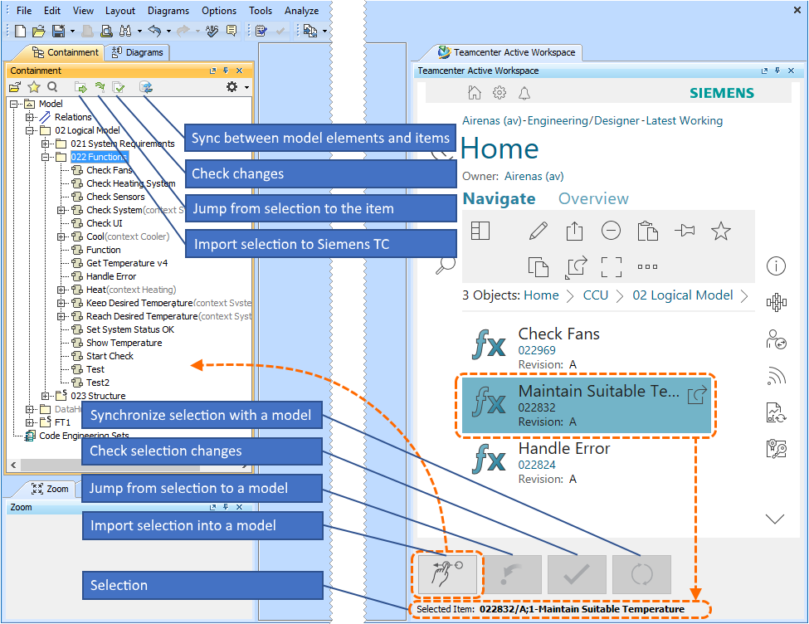Click the Check selection changes checkmark button
This screenshot has width=809, height=624.
tap(577, 574)
